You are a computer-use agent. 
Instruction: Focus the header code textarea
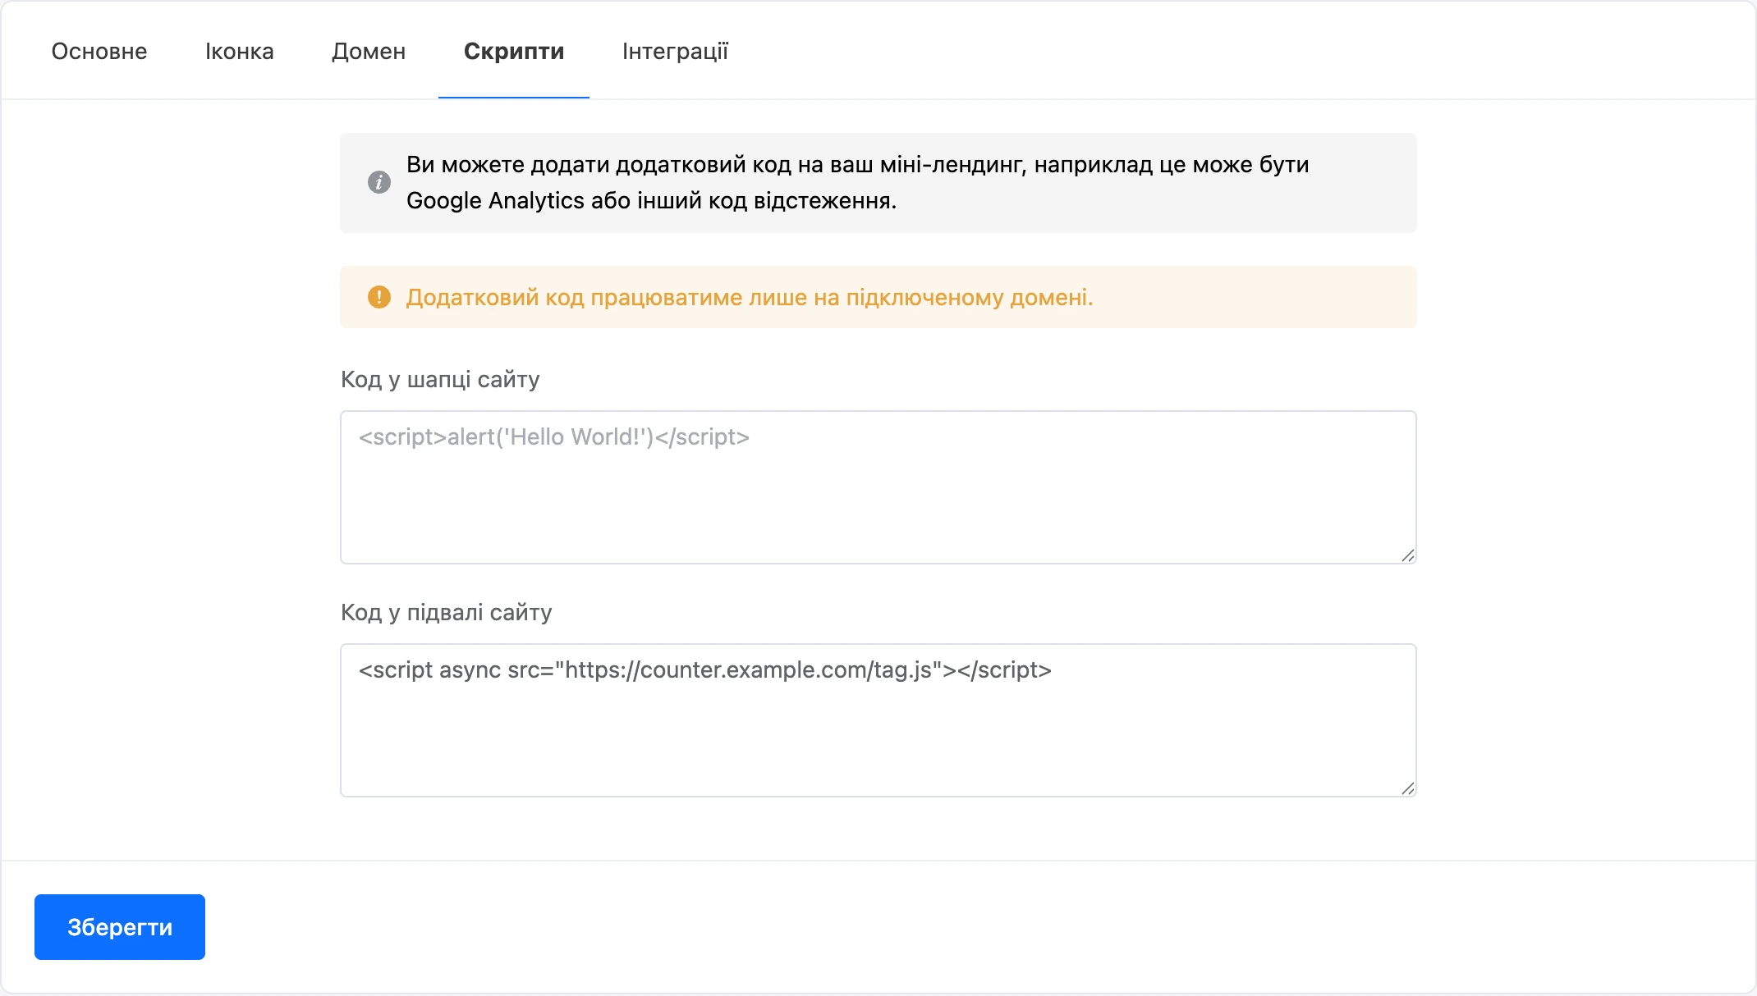pyautogui.click(x=878, y=487)
